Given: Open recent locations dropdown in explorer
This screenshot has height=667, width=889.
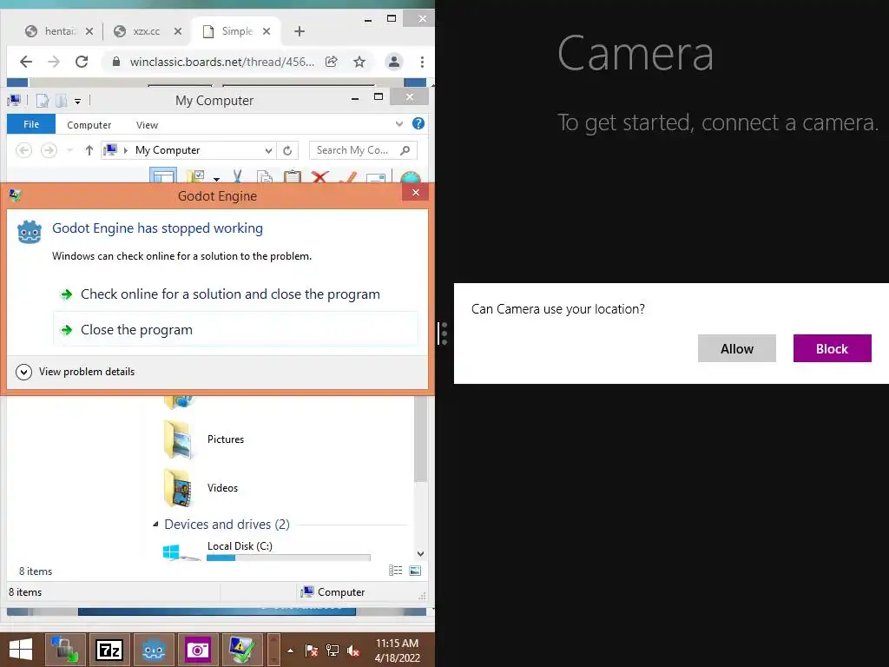Looking at the screenshot, I should point(69,150).
